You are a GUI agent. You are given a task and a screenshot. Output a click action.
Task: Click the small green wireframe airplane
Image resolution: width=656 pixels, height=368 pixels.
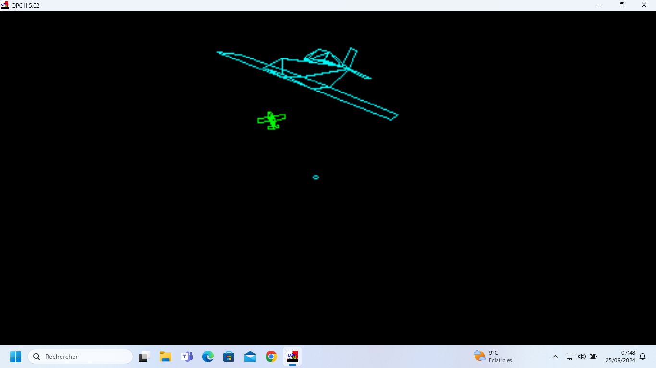272,120
